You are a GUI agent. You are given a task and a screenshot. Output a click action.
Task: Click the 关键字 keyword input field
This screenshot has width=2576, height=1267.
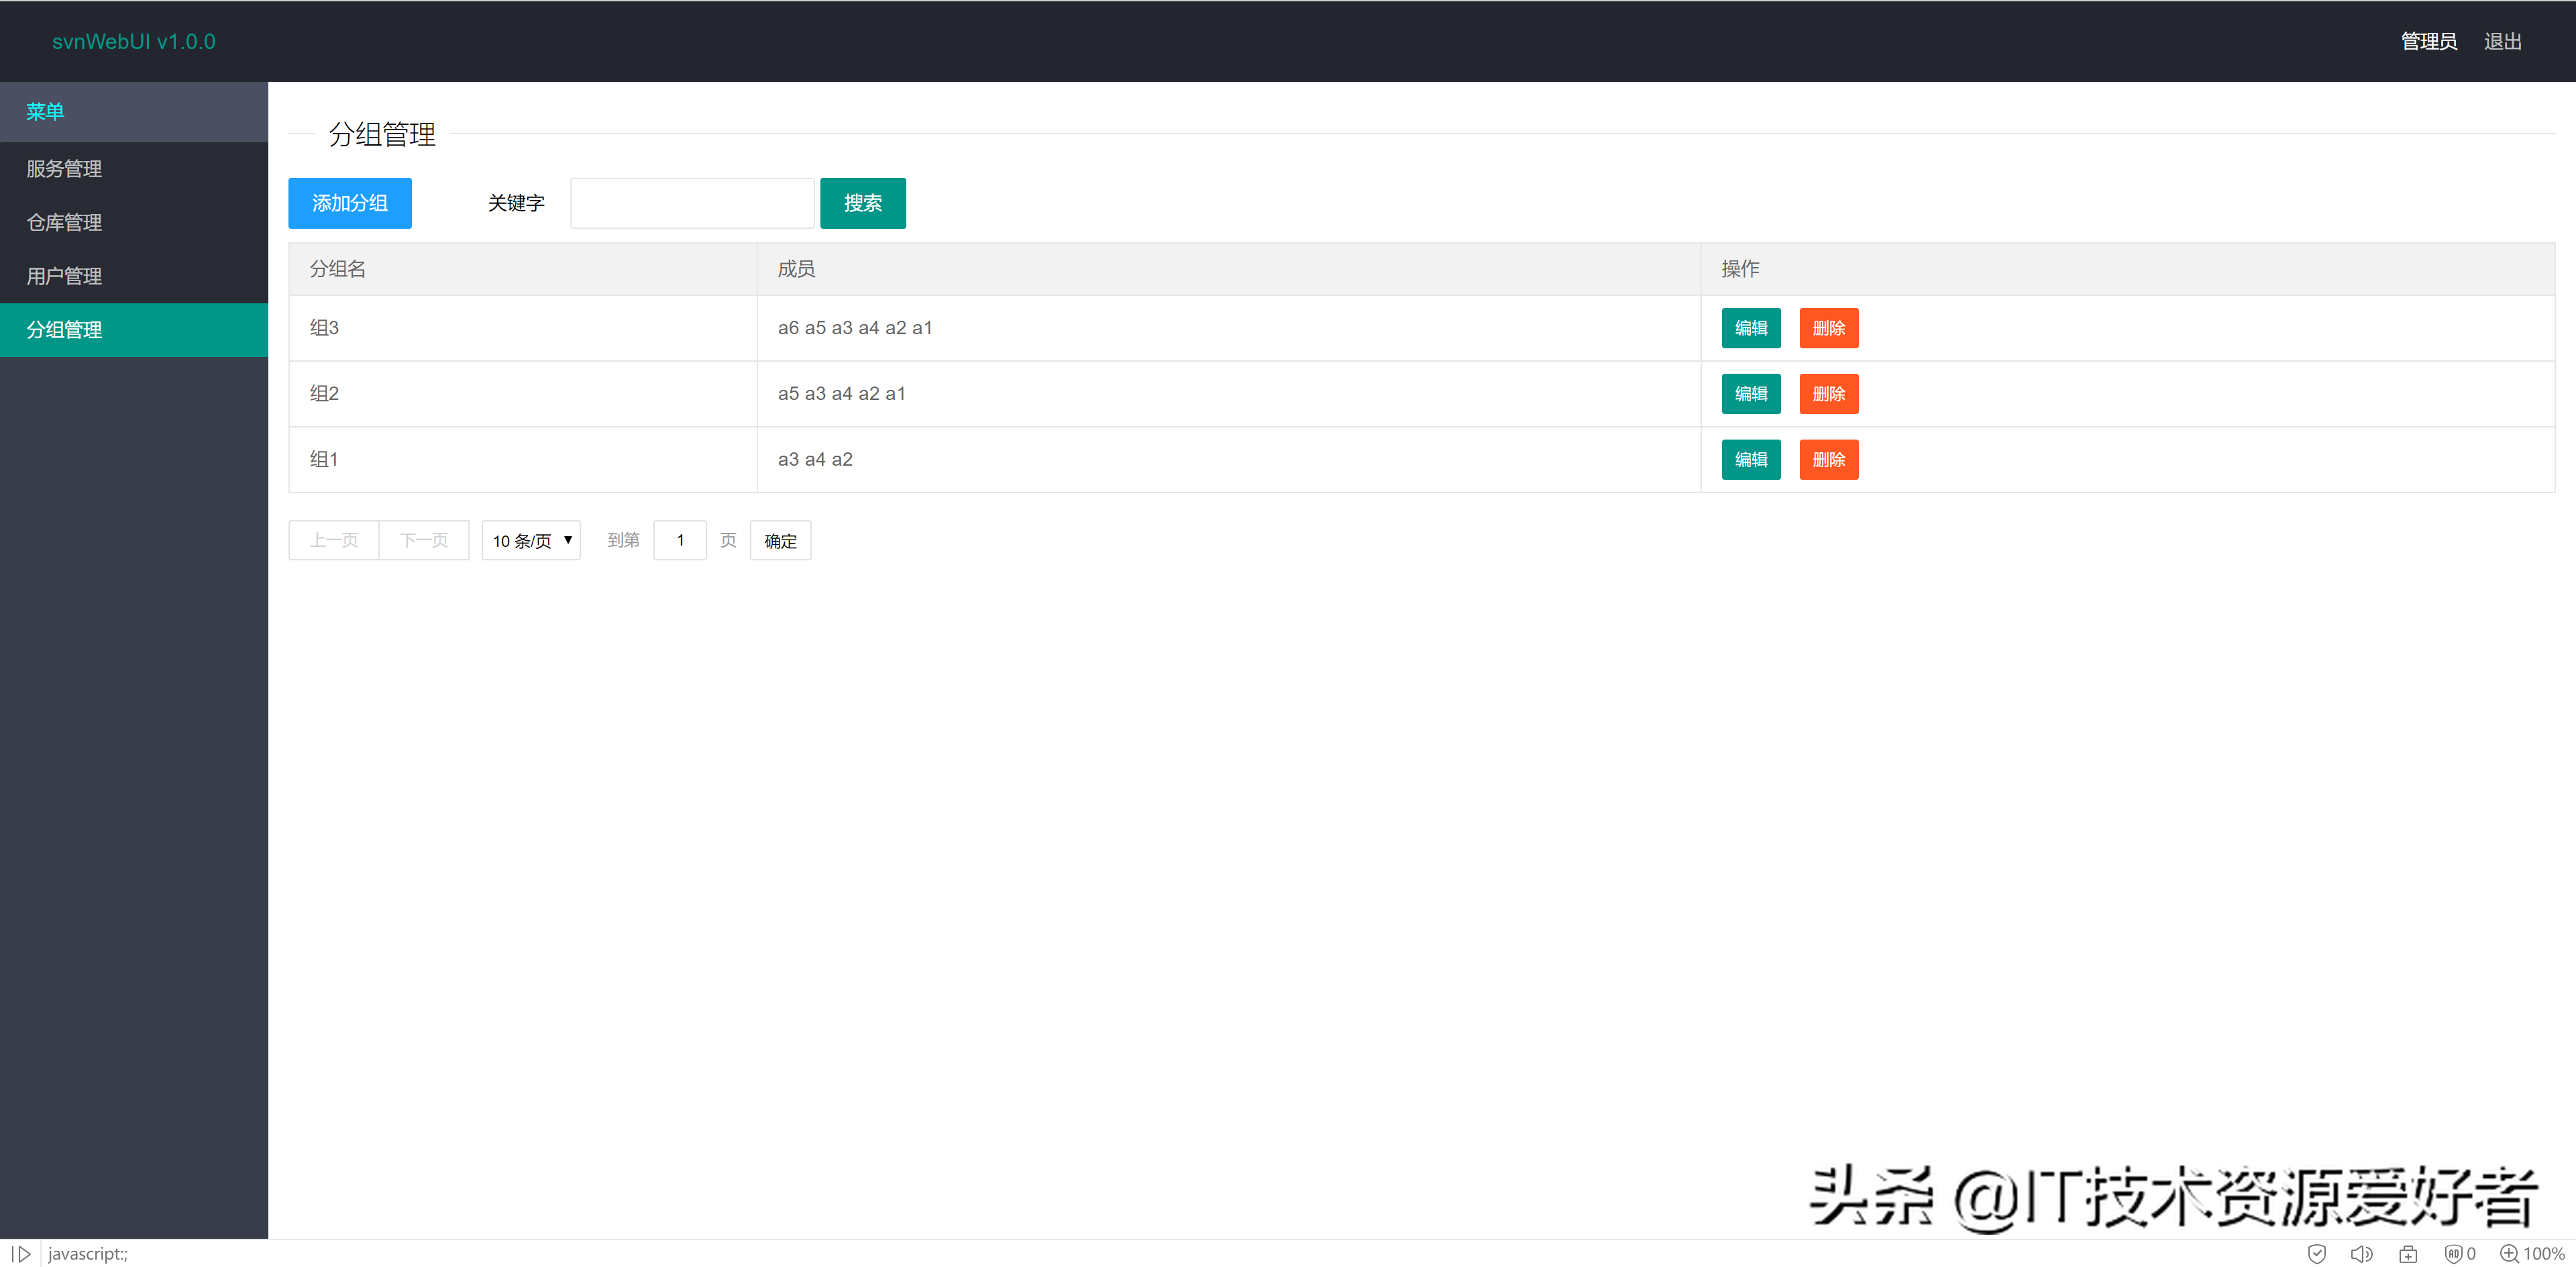click(691, 202)
